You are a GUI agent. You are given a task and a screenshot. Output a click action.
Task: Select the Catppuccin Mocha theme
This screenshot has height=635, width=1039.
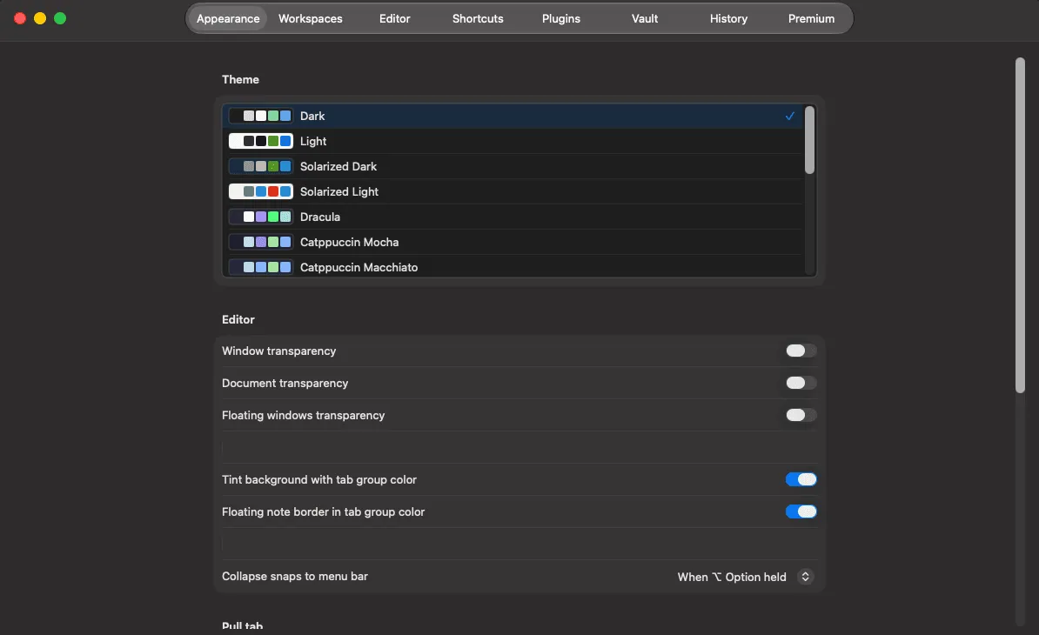(513, 242)
